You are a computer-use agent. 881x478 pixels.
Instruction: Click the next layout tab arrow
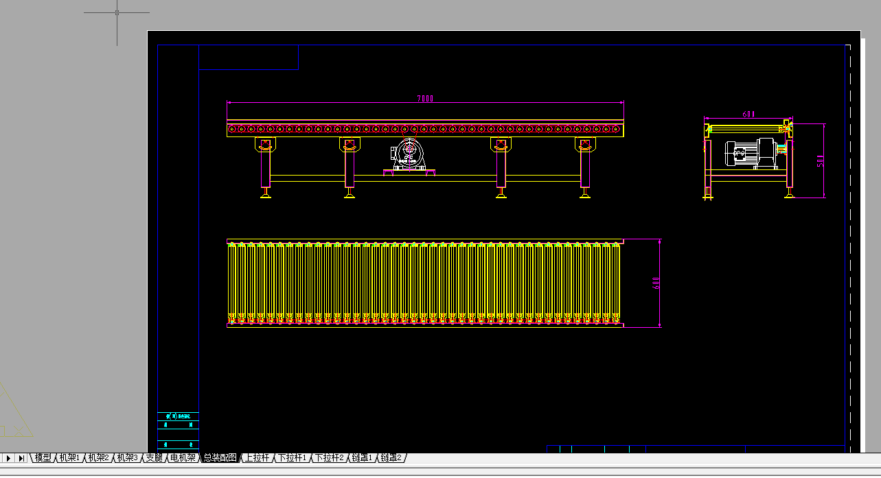coord(8,458)
